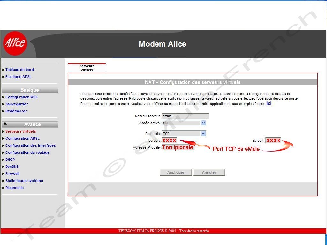Collapse the Avancé section triangle
Screen dimensions: 327x245
point(5,123)
